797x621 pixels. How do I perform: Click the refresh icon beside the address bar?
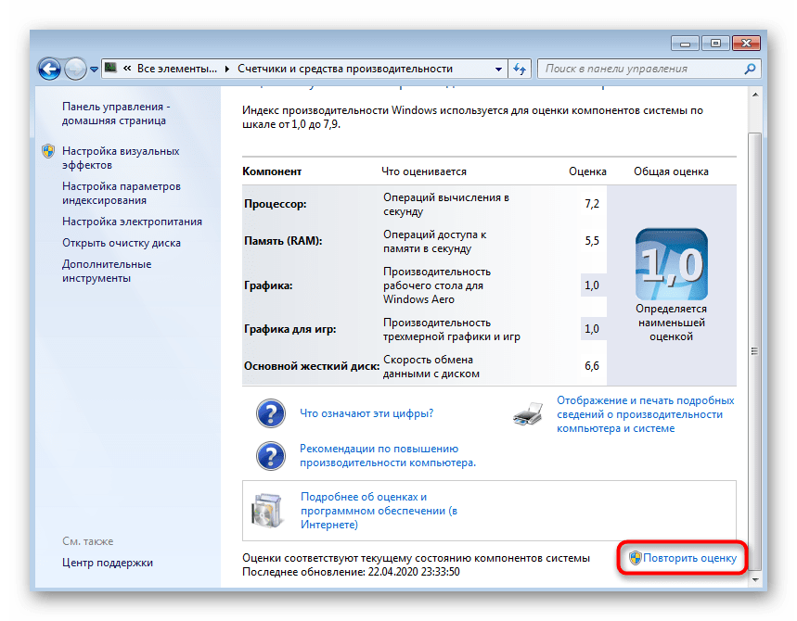coord(520,69)
